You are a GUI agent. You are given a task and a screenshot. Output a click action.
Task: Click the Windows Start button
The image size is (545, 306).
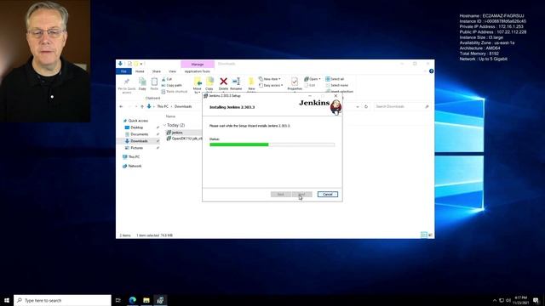tap(7, 300)
